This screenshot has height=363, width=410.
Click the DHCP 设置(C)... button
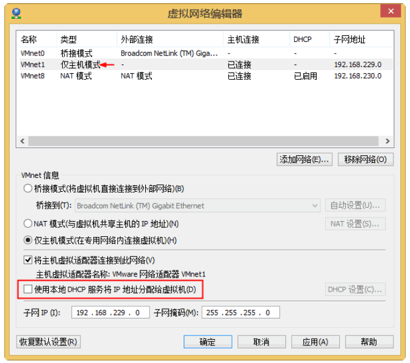coord(355,289)
